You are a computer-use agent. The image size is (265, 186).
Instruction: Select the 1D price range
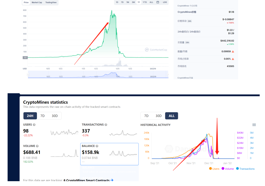[x=117, y=2]
